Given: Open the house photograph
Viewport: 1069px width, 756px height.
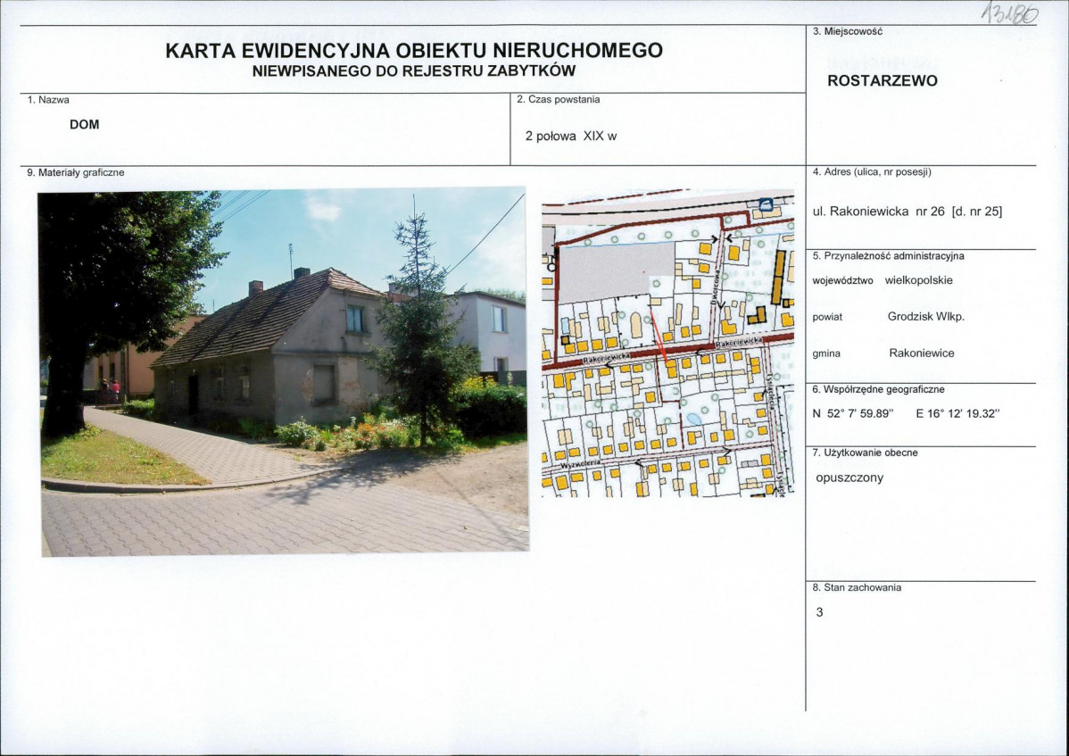Looking at the screenshot, I should [x=283, y=372].
